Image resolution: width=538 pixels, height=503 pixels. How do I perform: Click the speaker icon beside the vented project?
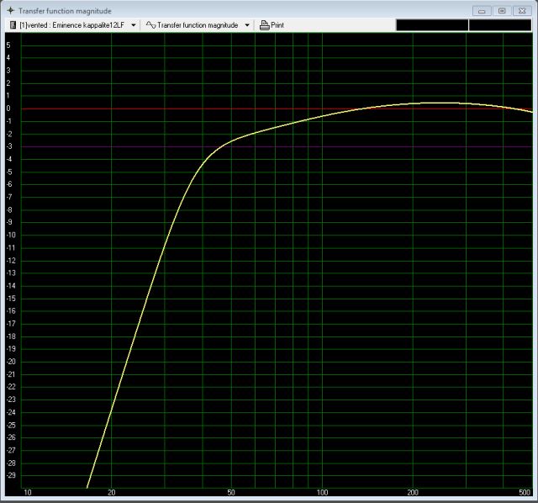point(13,25)
